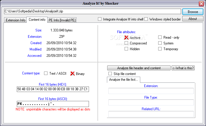Open the About dialog

point(193,19)
